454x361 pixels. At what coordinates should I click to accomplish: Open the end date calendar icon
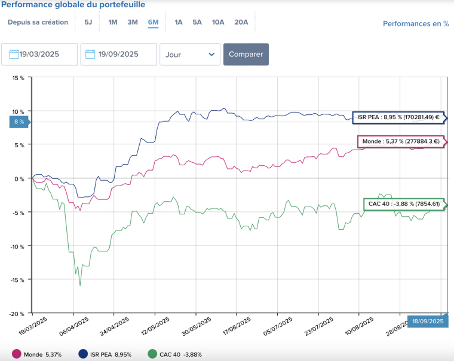(x=91, y=54)
